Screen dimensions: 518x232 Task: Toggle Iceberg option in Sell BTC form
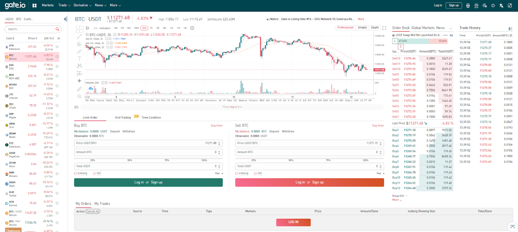(x=237, y=173)
